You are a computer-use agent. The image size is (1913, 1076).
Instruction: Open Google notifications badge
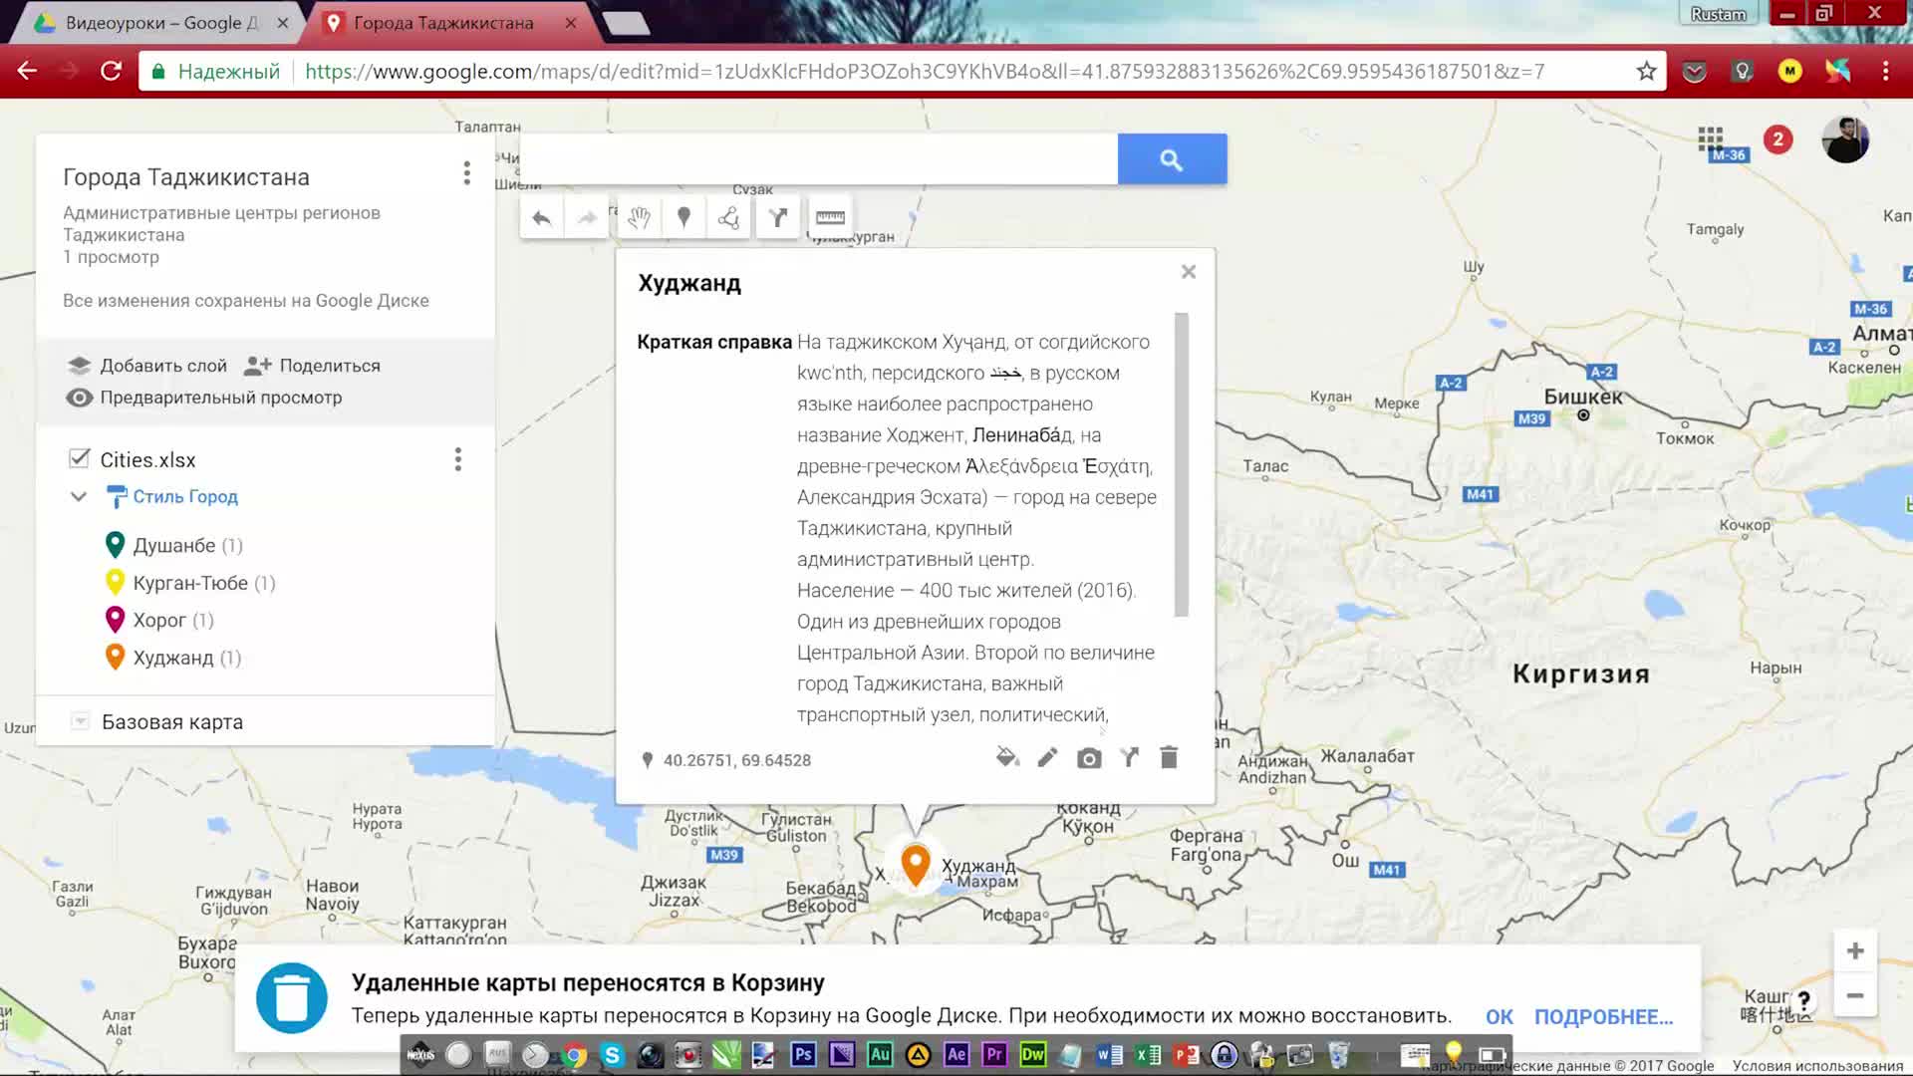click(x=1777, y=139)
